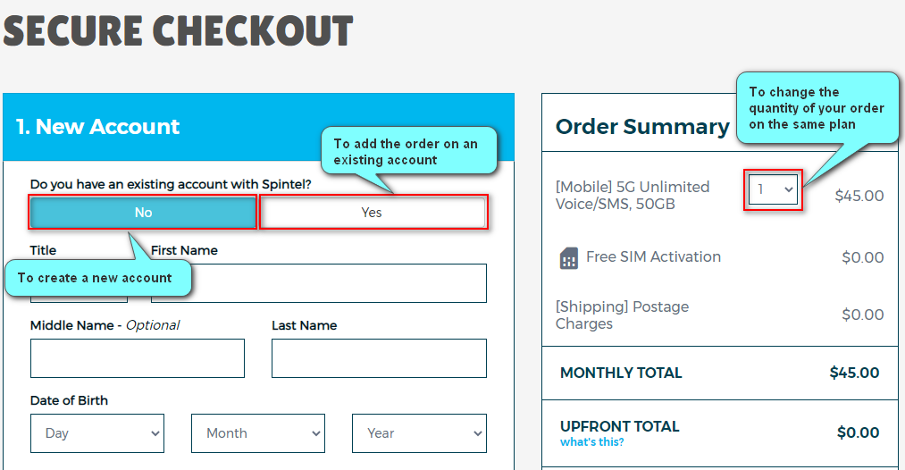Viewport: 905px width, 470px height.
Task: Click the Free SIM Activation label
Action: point(653,257)
